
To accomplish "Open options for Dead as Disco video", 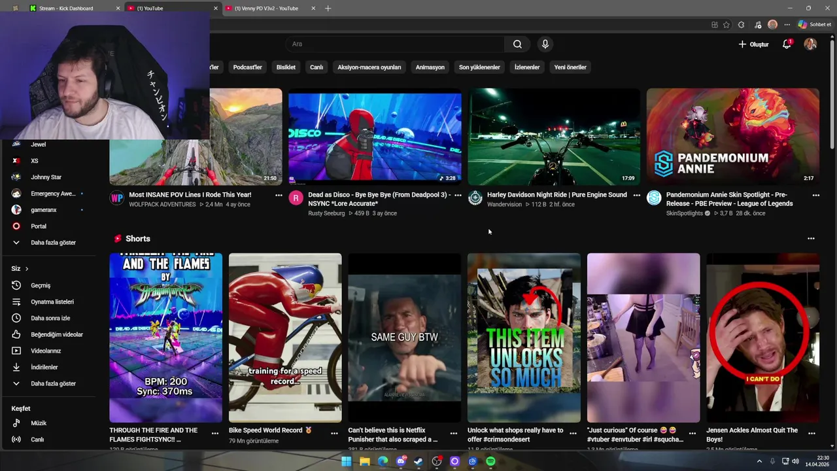I will click(x=458, y=195).
